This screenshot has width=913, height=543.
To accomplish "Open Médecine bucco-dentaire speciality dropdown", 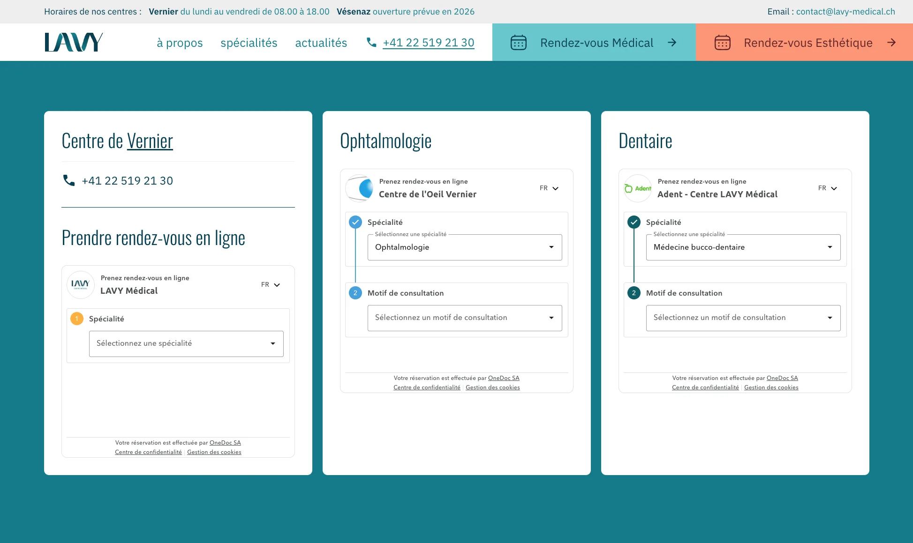I will click(743, 247).
